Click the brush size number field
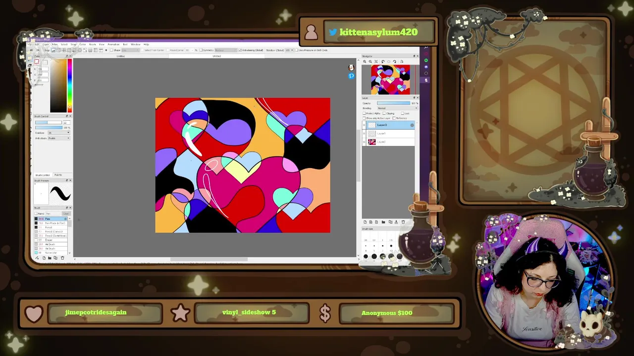Viewport: 634px width, 356px height. 66,122
